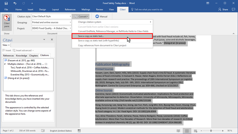This screenshot has height=134, width=238.
Task: Click the zoom out minus button
Action: 201,131
